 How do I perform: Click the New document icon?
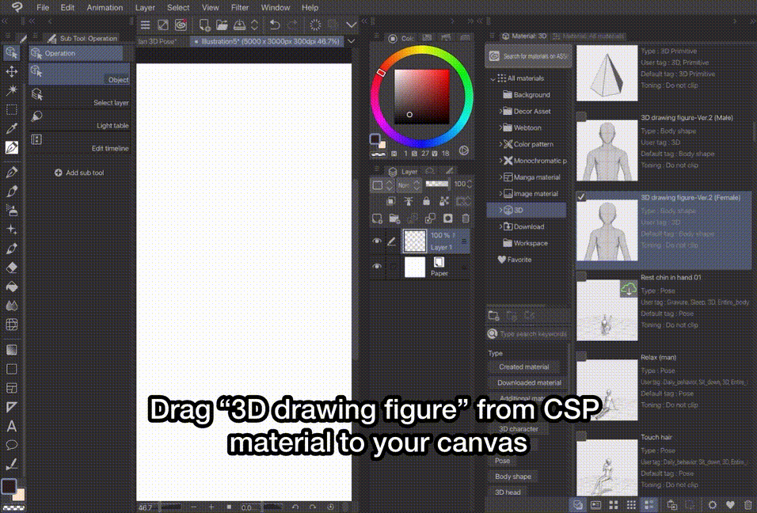(x=204, y=25)
